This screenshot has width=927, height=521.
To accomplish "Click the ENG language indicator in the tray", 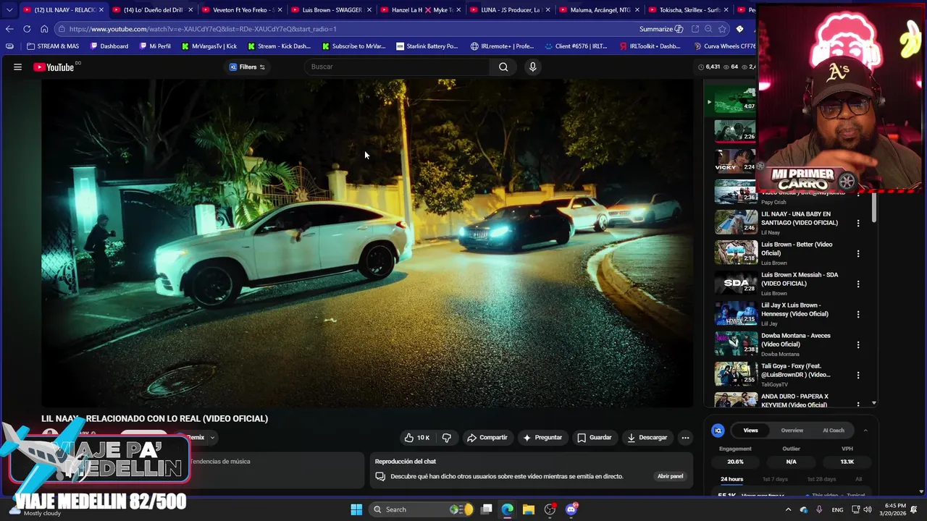I will [837, 509].
